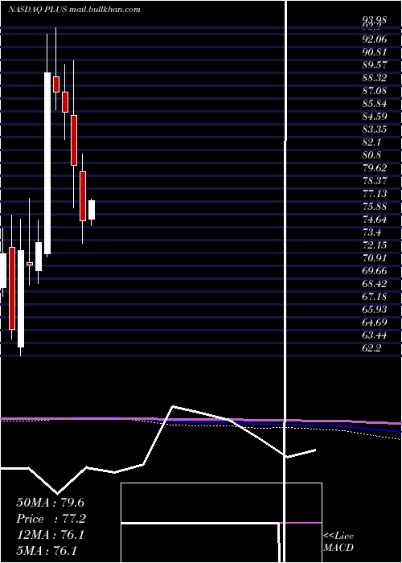Click the 'NASDAQ PLUS mail.bullkhan.com' chart title
The width and height of the screenshot is (402, 563).
[x=74, y=10]
